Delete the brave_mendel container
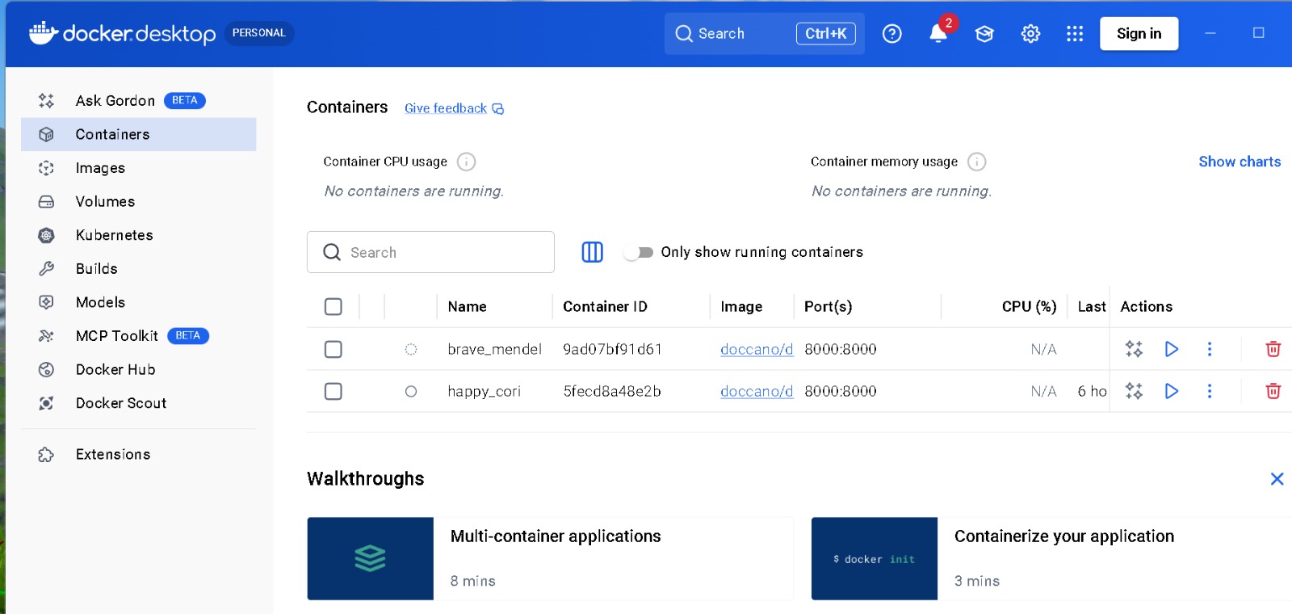Viewport: 1292px width, 614px height. point(1273,349)
